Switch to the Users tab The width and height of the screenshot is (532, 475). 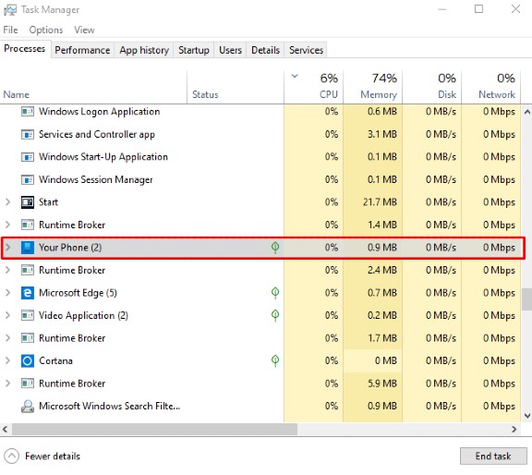point(230,50)
